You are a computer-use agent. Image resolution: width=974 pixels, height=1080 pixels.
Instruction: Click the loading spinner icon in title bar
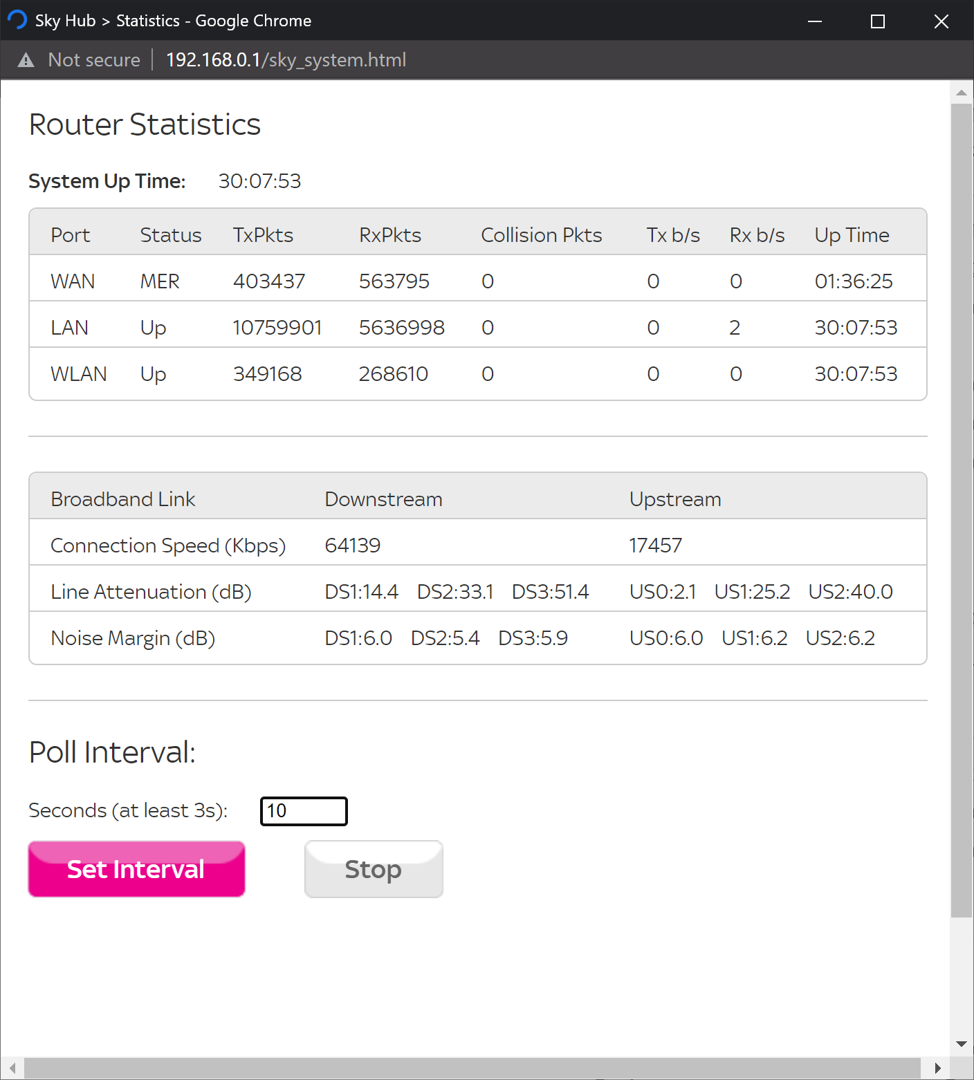17,20
